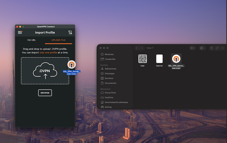Select the User.txt file
The image size is (227, 143).
159,59
